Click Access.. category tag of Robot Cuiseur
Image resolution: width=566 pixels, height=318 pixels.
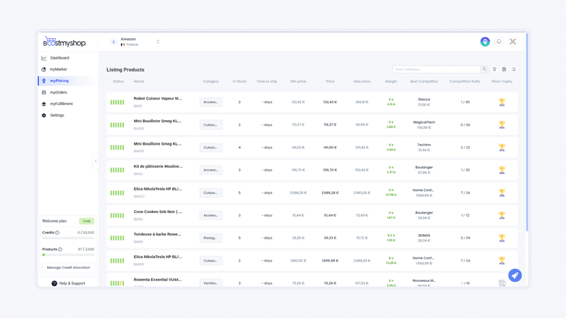pos(211,102)
